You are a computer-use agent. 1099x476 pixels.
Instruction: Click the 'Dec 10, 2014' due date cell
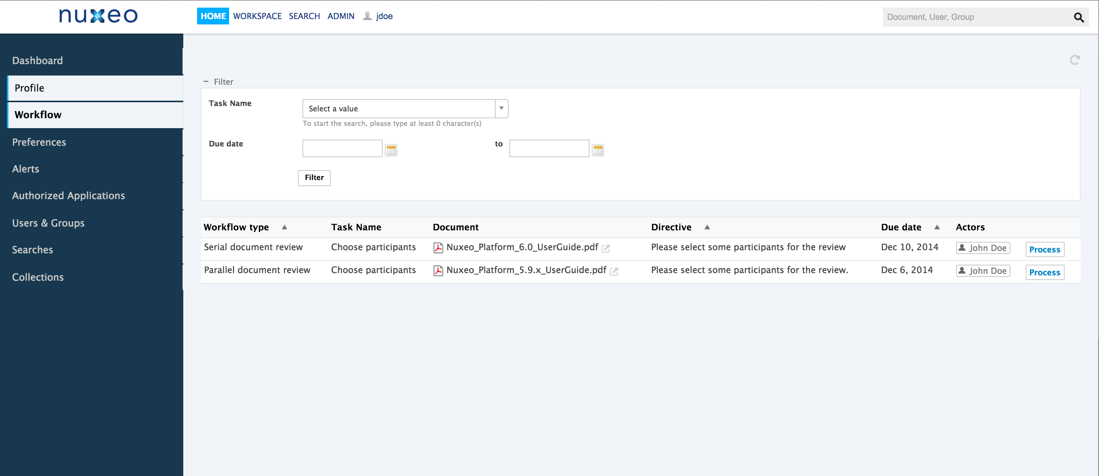pos(910,248)
